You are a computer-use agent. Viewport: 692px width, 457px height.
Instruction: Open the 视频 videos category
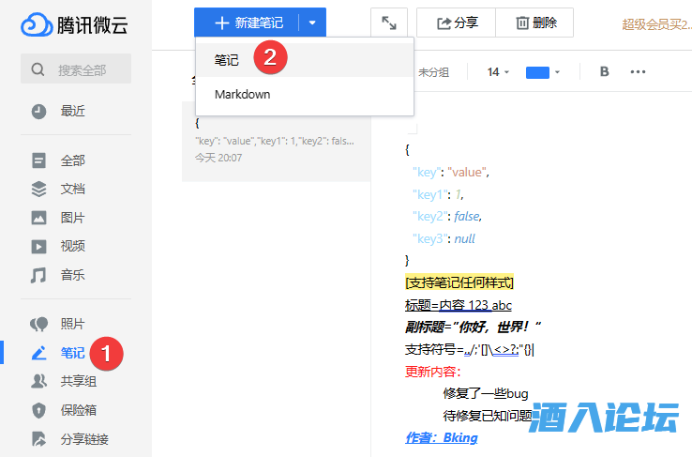[72, 246]
